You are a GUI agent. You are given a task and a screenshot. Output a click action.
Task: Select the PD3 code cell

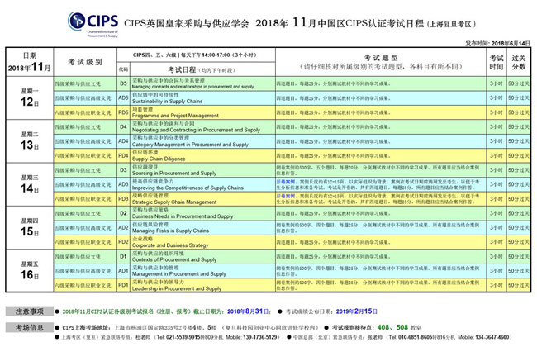click(x=123, y=198)
